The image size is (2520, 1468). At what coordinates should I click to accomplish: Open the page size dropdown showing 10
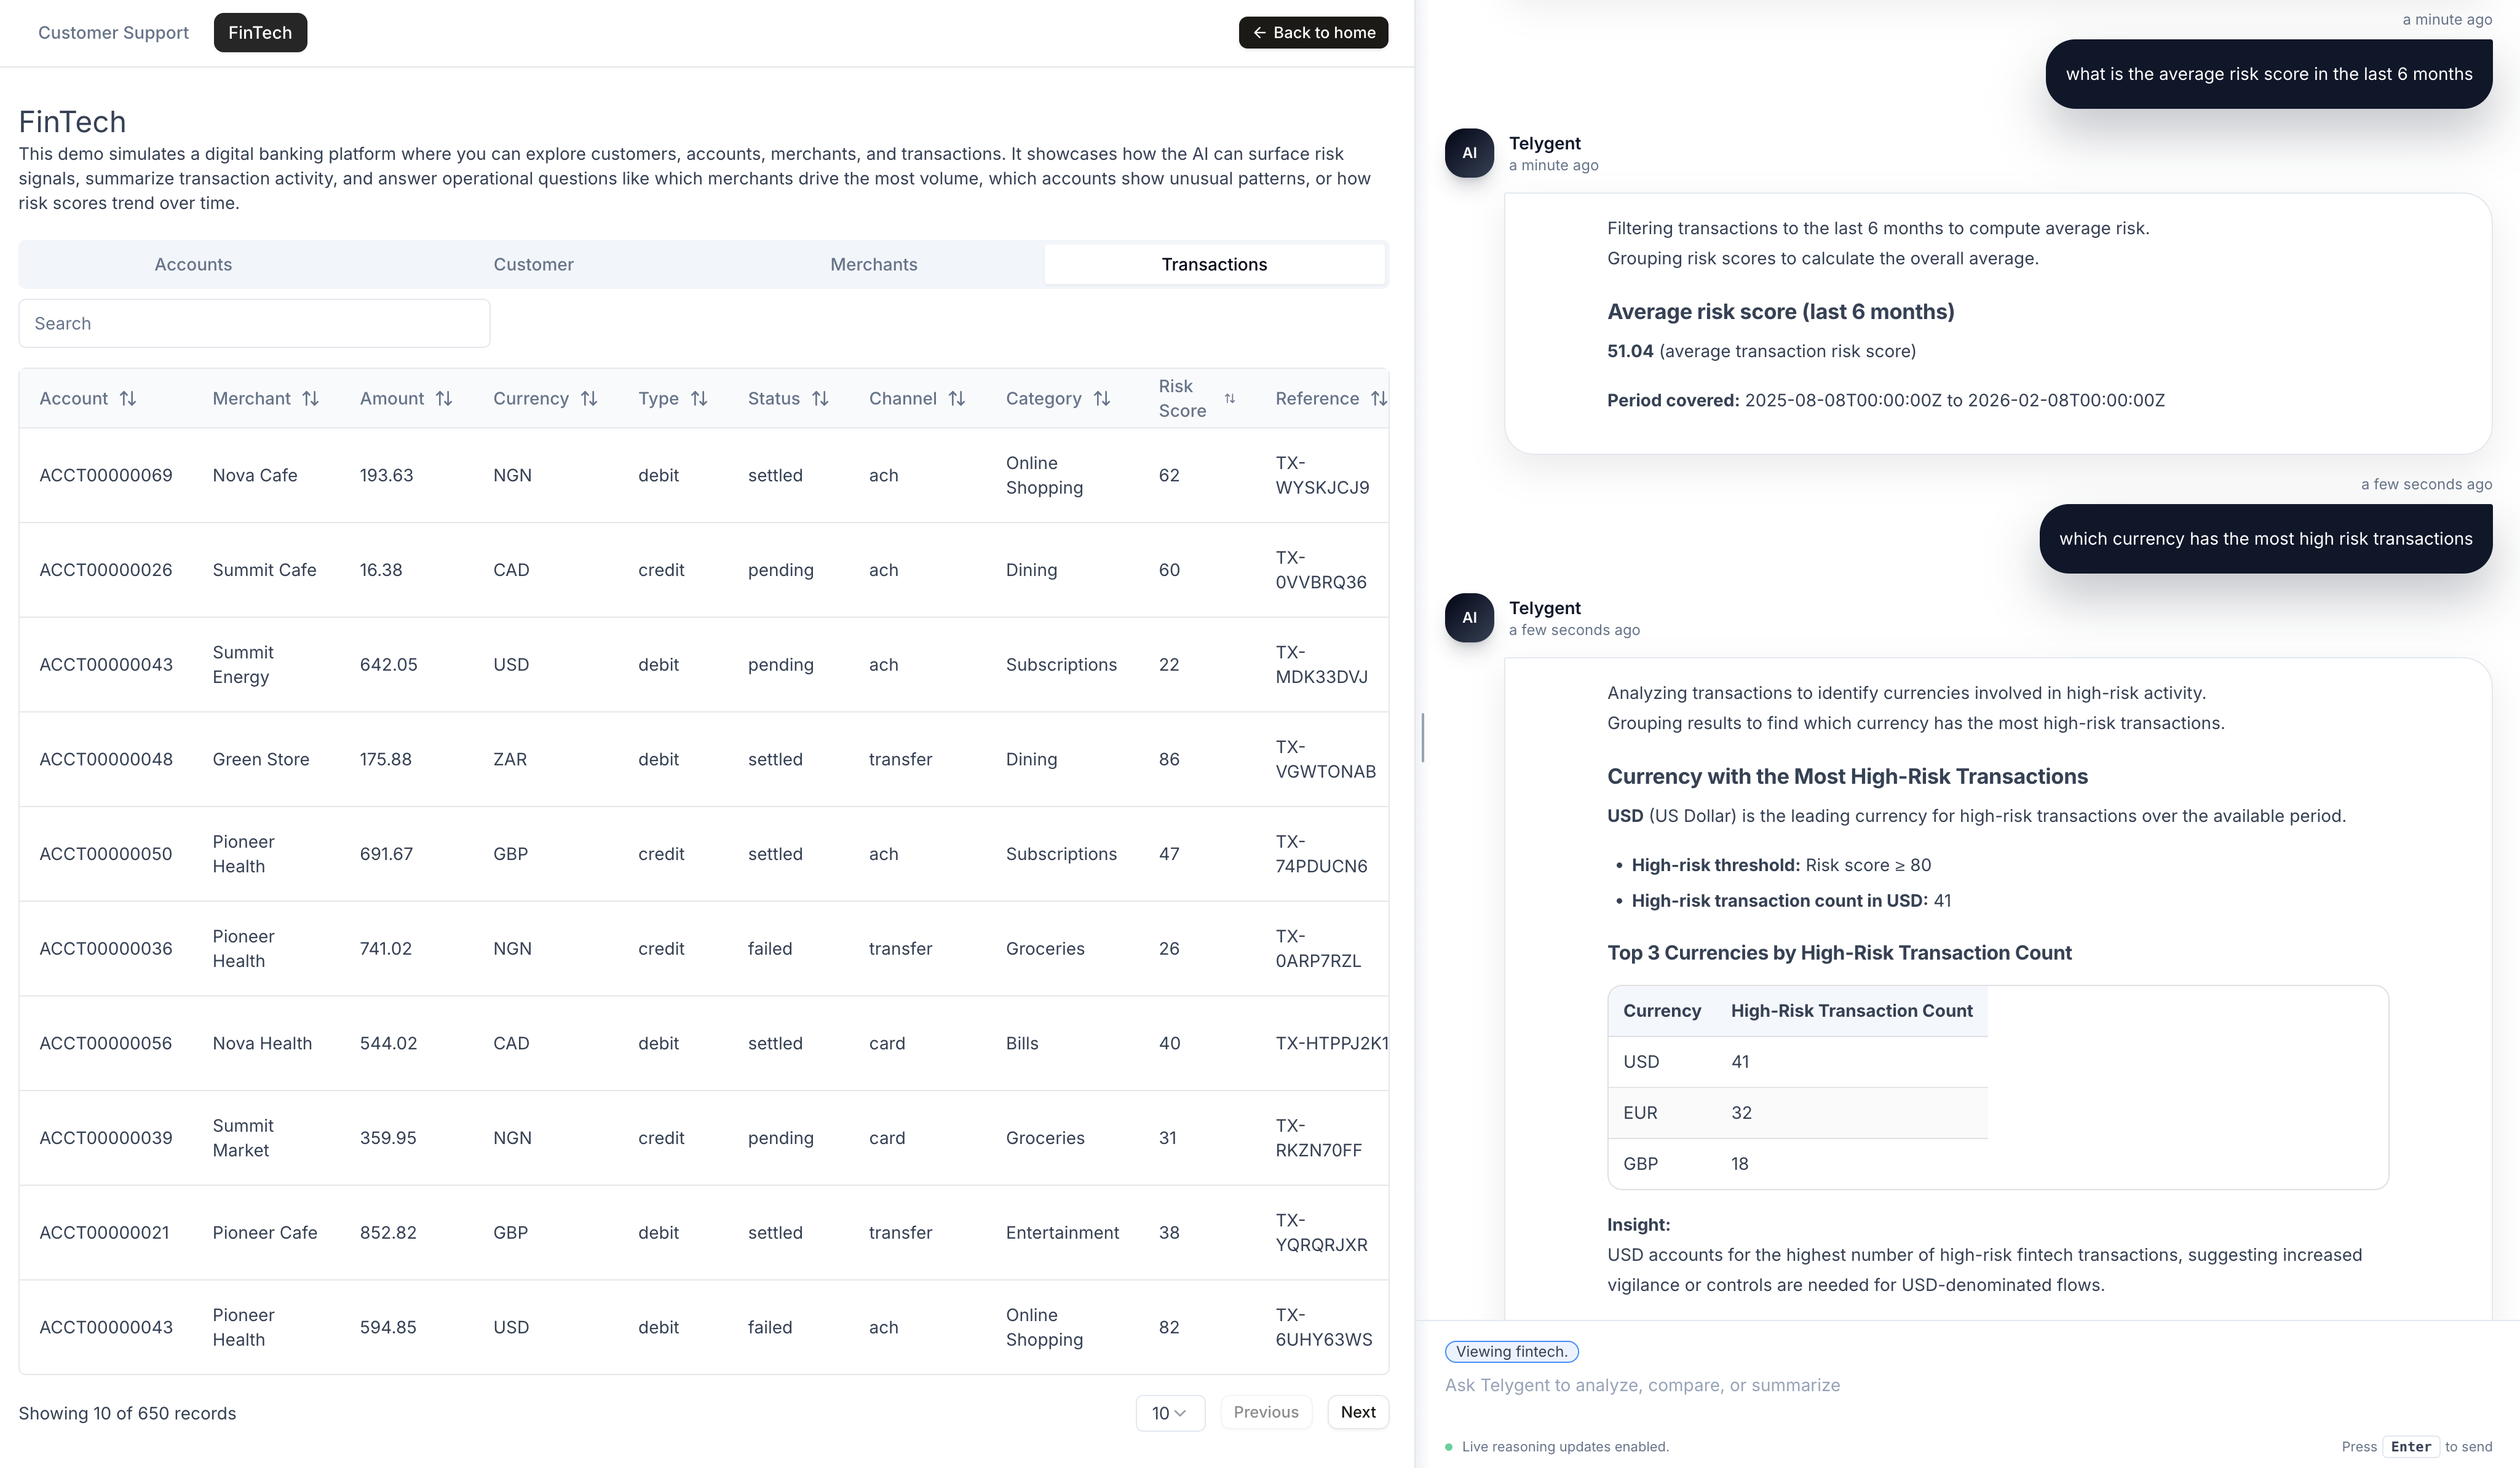coord(1169,1413)
